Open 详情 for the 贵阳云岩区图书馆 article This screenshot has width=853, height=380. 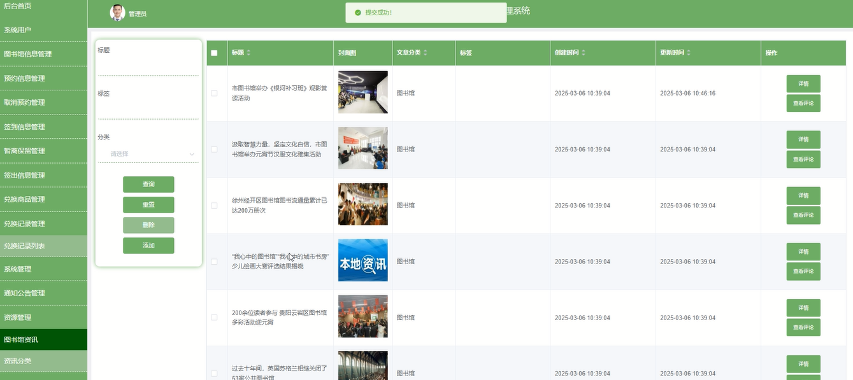[x=803, y=307]
